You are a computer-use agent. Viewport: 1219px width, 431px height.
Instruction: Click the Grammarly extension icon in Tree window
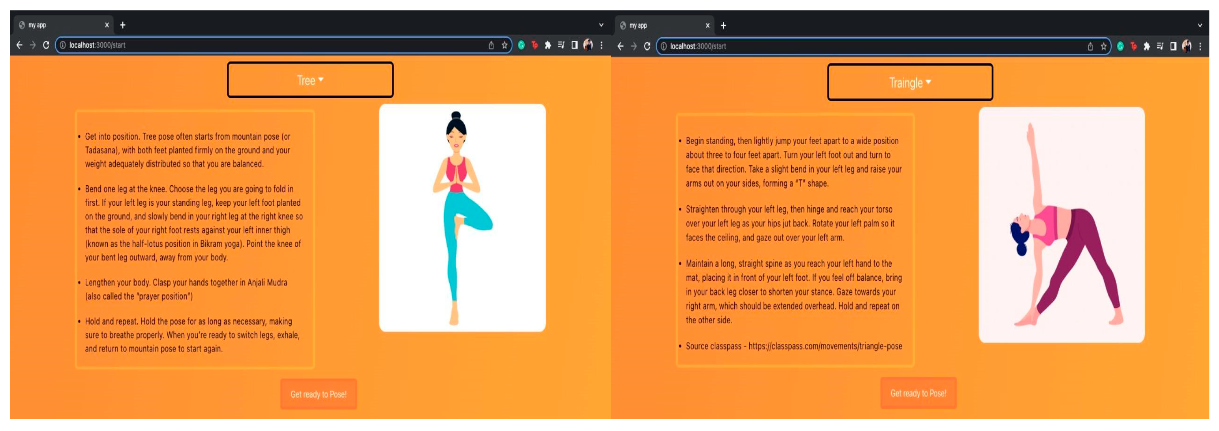pos(521,45)
